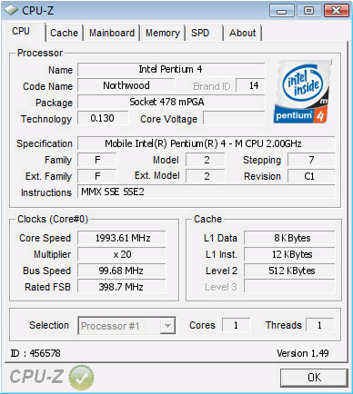Click the Cores value 1
This screenshot has height=394, width=353.
237,325
